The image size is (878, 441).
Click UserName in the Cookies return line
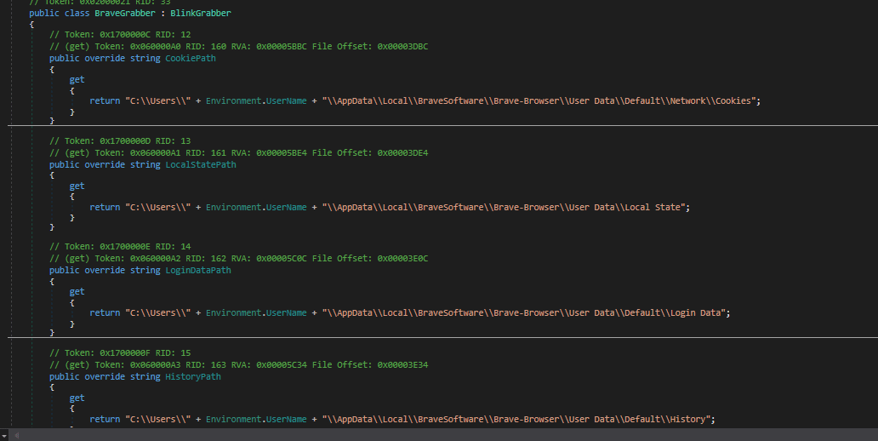(x=286, y=100)
